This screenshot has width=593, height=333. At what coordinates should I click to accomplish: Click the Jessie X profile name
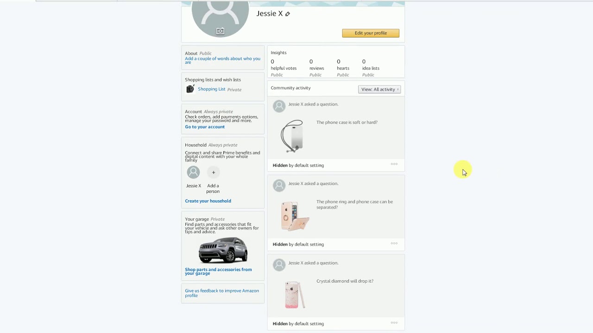pyautogui.click(x=270, y=13)
